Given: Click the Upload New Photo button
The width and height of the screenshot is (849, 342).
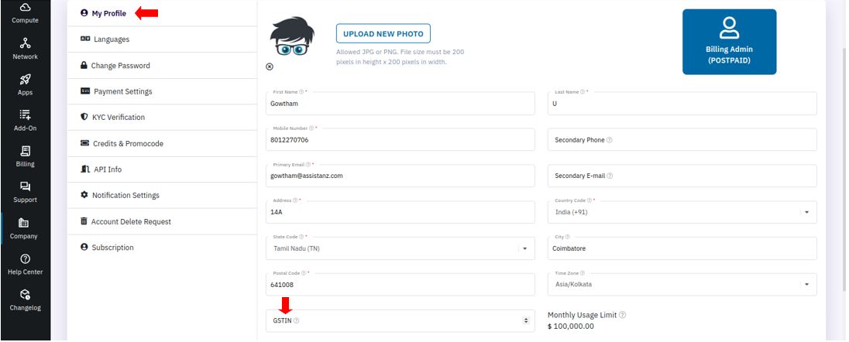Looking at the screenshot, I should (x=383, y=33).
